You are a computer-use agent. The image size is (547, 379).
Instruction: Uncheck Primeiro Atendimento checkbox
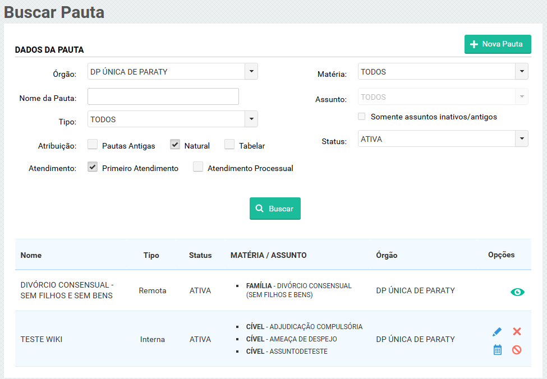click(93, 167)
